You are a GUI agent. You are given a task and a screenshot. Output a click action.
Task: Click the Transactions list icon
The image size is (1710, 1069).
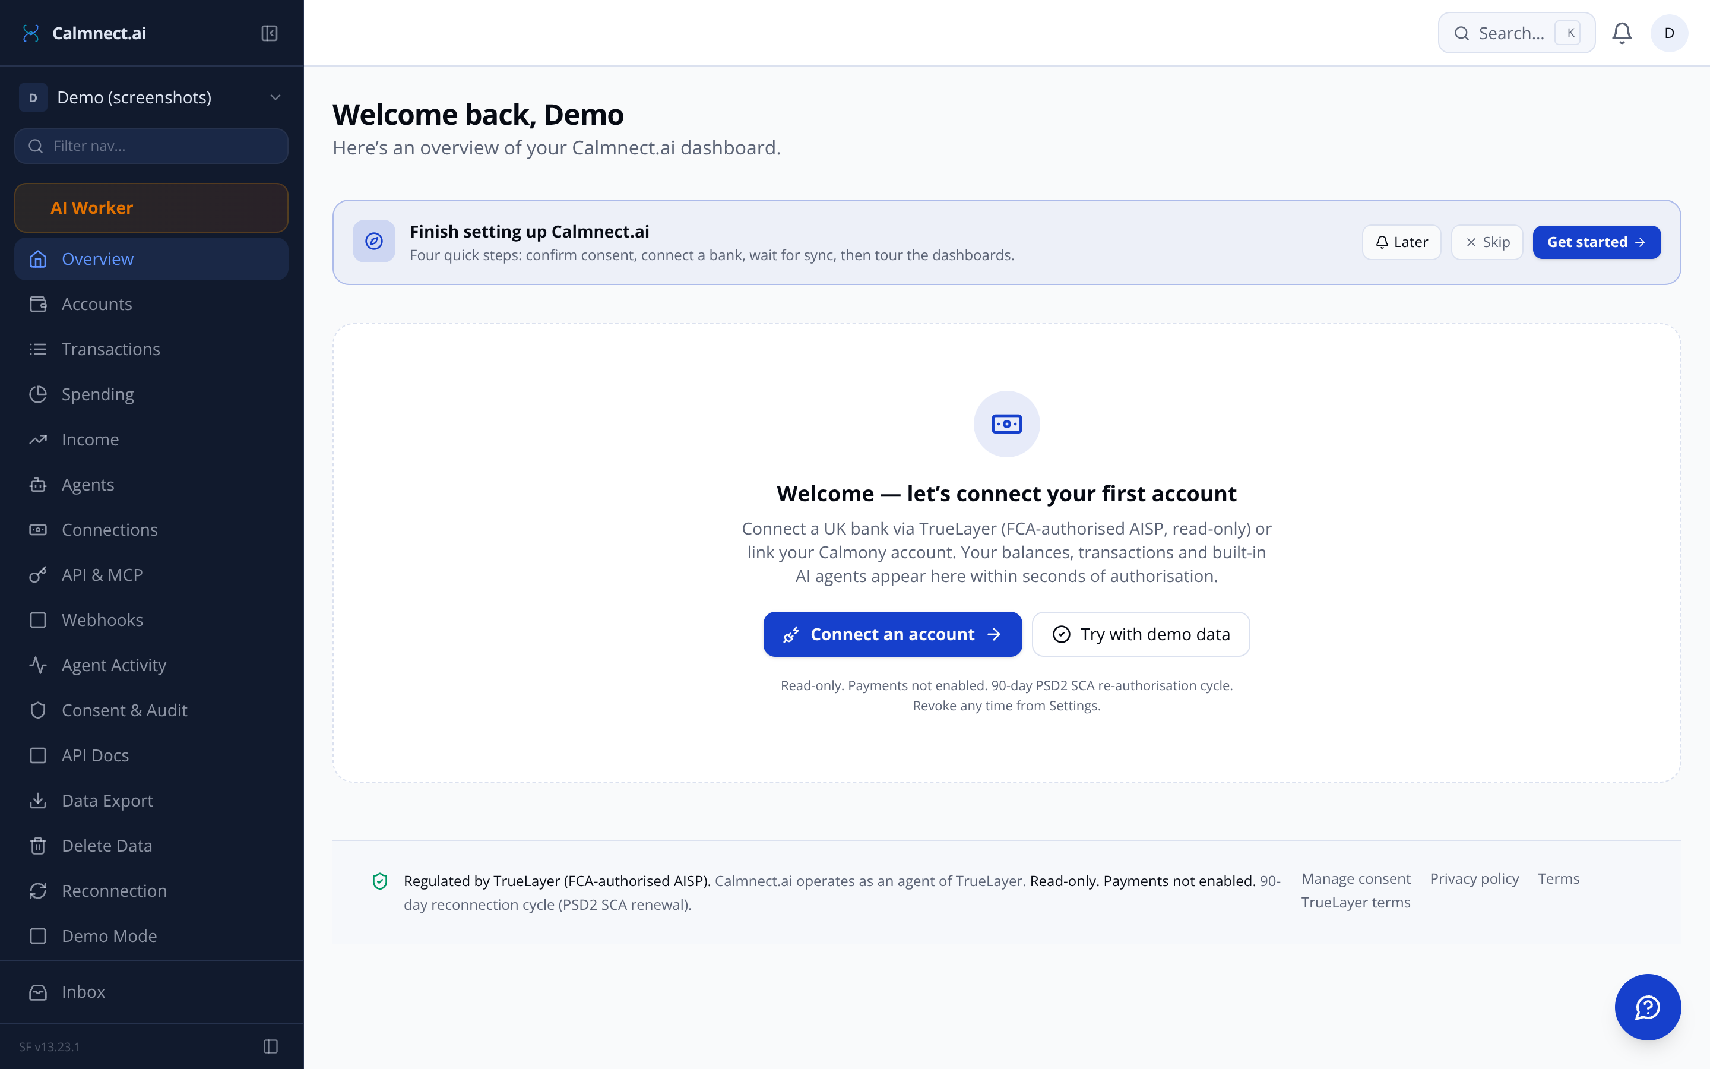pyautogui.click(x=38, y=349)
